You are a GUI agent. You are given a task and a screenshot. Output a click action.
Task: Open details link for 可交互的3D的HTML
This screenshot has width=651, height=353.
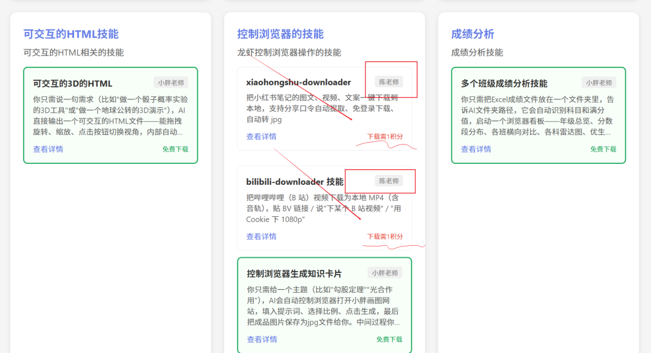tap(48, 149)
